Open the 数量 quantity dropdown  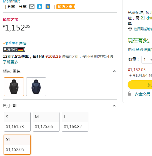tap(147, 60)
